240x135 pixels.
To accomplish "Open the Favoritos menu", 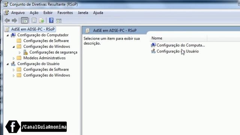I will tap(65, 13).
